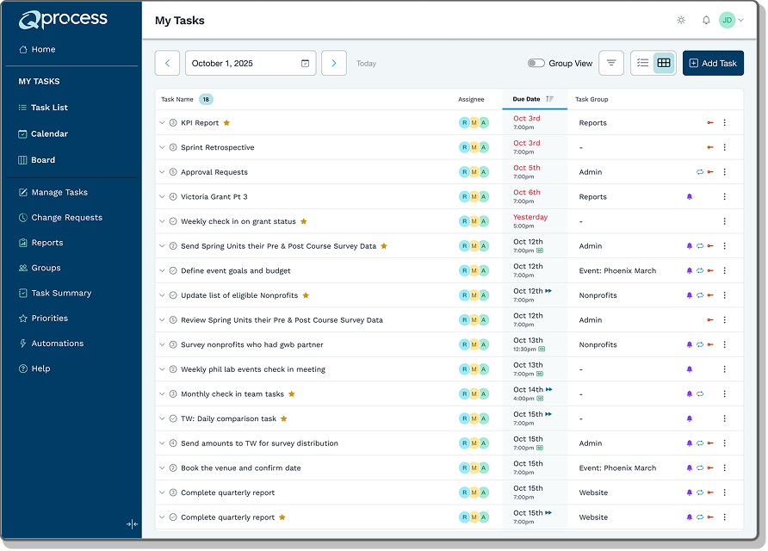Switch to the grid table view icon
768x551 pixels.
pos(664,63)
